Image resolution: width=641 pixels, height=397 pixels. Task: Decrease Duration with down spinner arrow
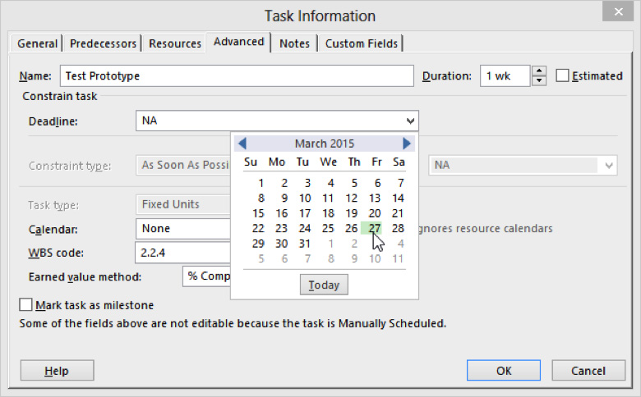[539, 80]
